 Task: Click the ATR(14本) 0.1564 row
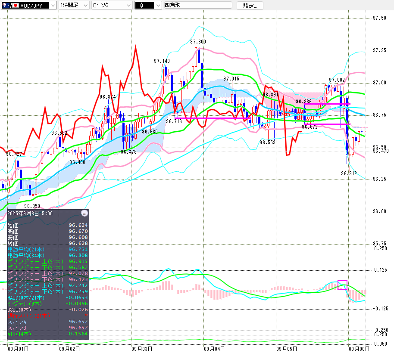coord(48,334)
